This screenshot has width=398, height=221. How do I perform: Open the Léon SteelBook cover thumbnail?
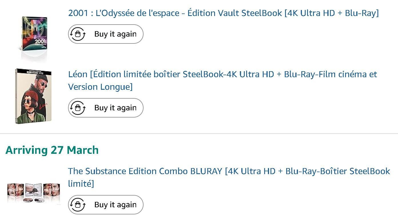(33, 96)
